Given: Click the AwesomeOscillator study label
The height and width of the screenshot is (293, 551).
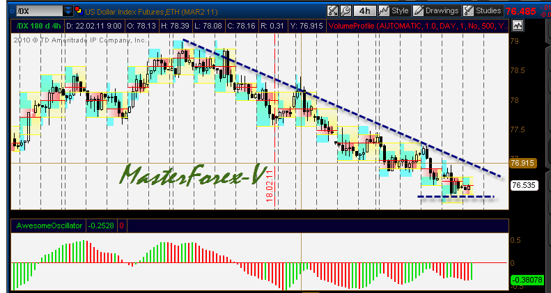Looking at the screenshot, I should (x=49, y=225).
